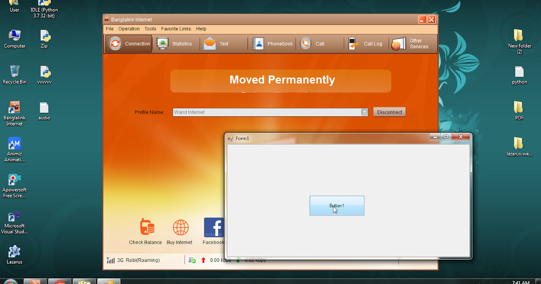The image size is (541, 284).
Task: Click Button1 on Form1
Action: tap(337, 206)
